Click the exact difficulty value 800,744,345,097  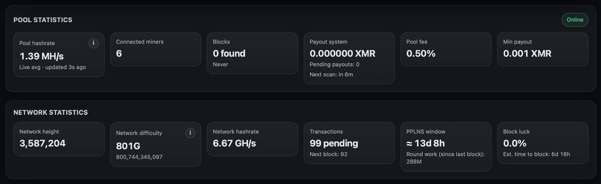[x=142, y=157]
